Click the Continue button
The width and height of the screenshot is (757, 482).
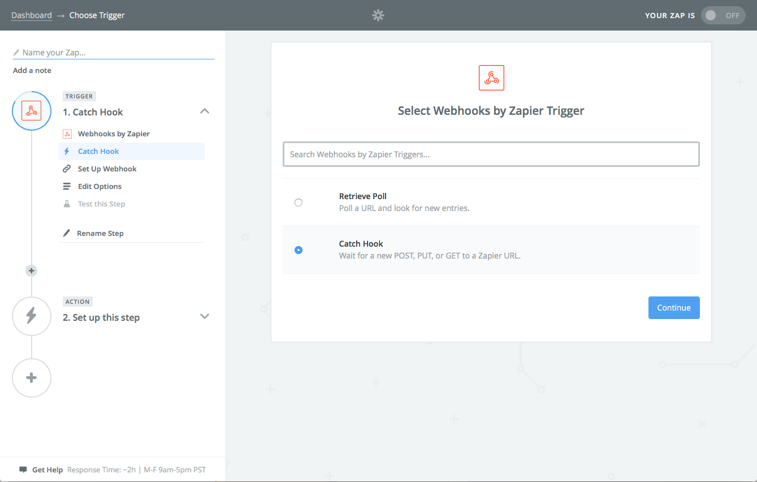point(674,308)
